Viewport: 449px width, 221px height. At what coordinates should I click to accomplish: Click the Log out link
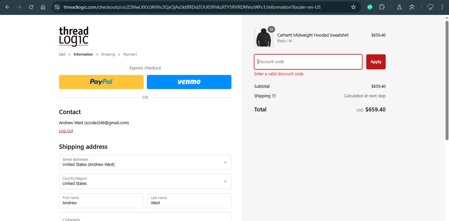(x=66, y=131)
